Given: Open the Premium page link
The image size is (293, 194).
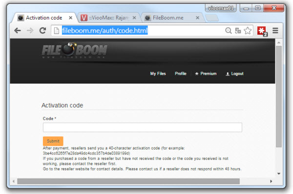Looking at the screenshot, I should coord(209,73).
